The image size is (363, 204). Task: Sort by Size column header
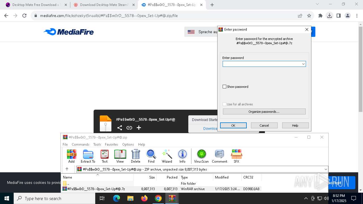coord(145,177)
